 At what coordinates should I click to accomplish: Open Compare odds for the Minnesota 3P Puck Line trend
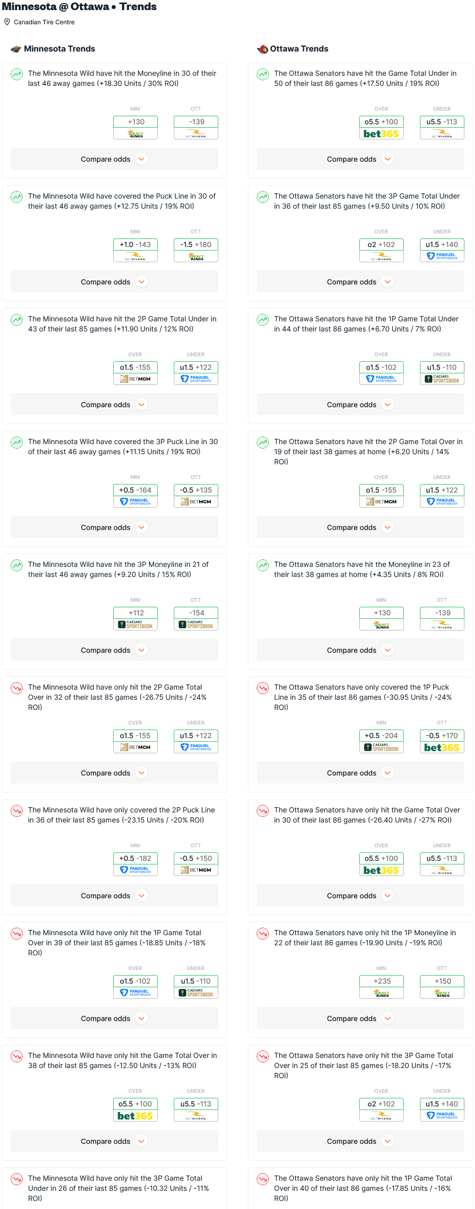[114, 527]
